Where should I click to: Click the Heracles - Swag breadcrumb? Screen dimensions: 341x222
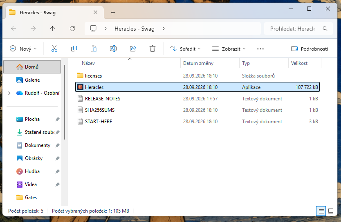(x=135, y=29)
